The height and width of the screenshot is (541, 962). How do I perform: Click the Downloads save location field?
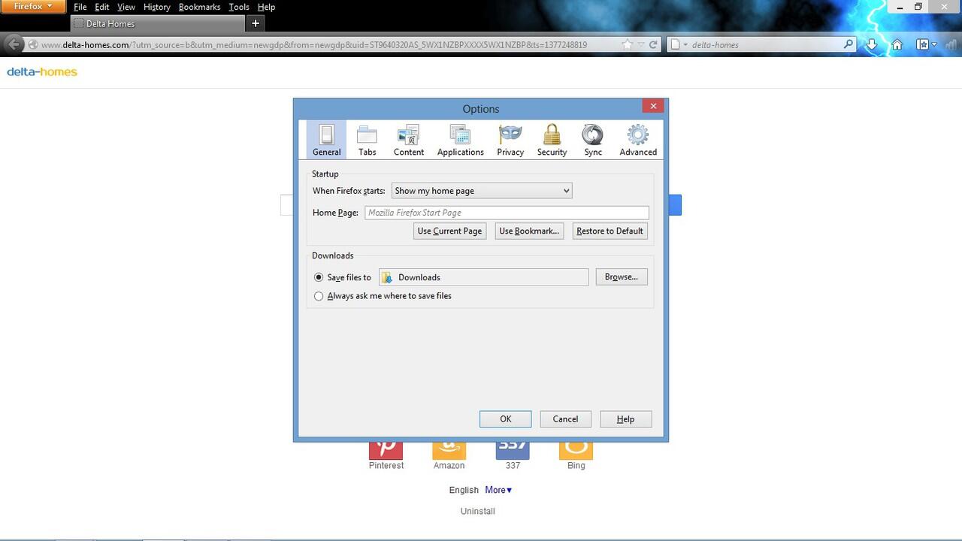click(483, 277)
